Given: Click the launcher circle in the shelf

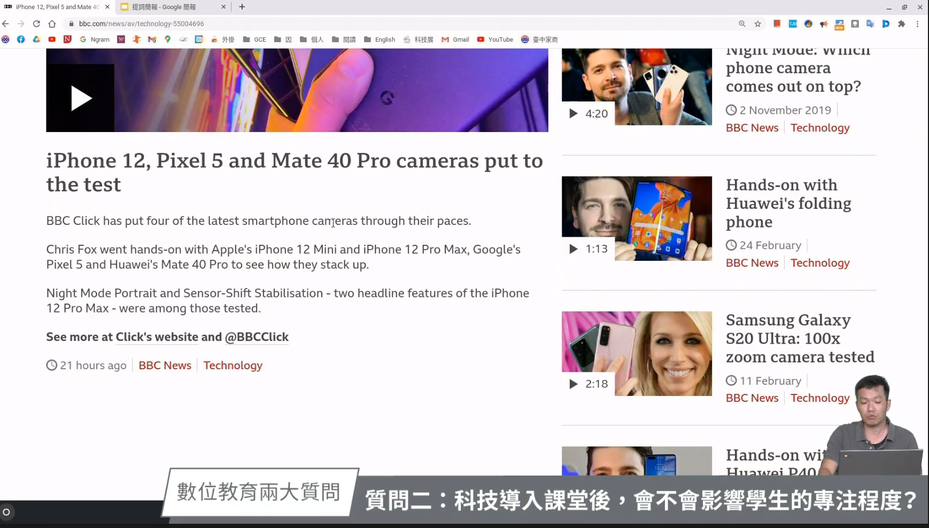Looking at the screenshot, I should point(6,512).
